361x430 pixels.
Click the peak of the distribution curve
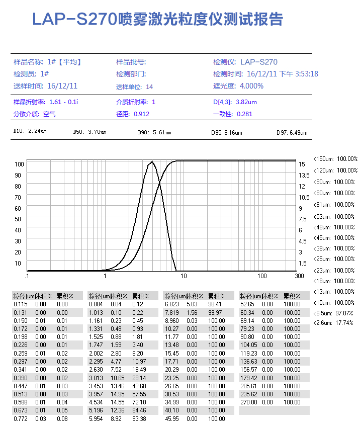coord(151,162)
